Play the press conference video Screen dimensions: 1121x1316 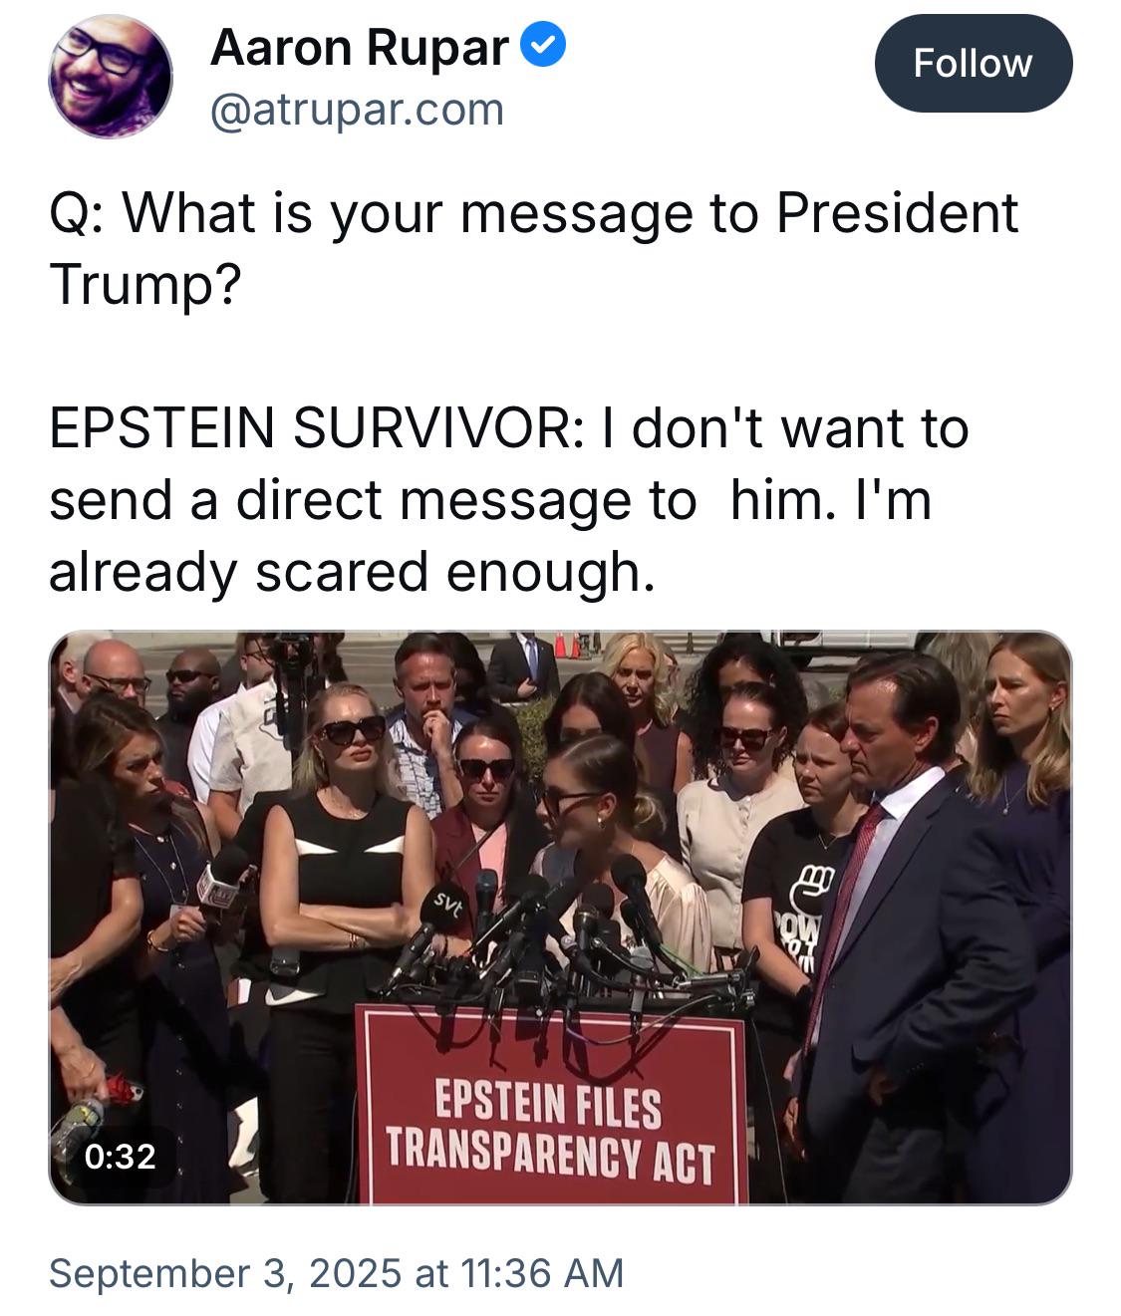click(560, 917)
